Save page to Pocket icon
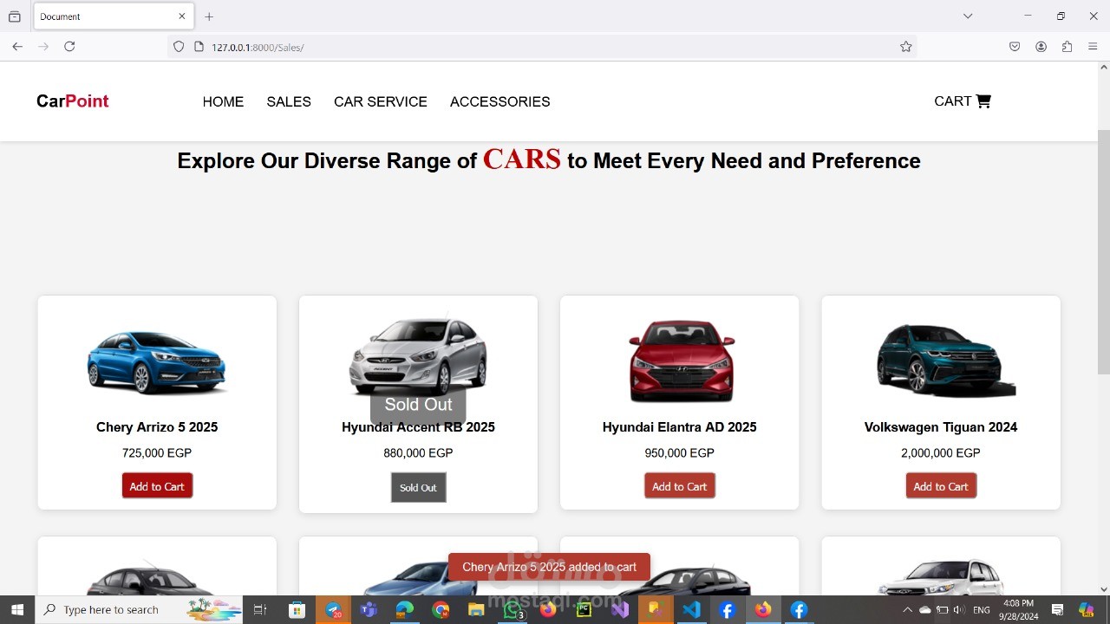The width and height of the screenshot is (1110, 624). click(x=1015, y=47)
